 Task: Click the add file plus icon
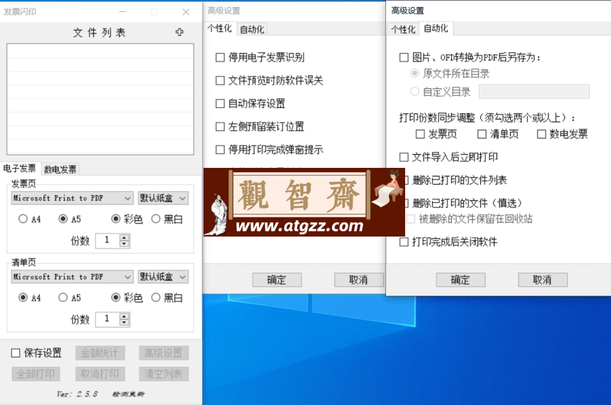click(x=179, y=32)
